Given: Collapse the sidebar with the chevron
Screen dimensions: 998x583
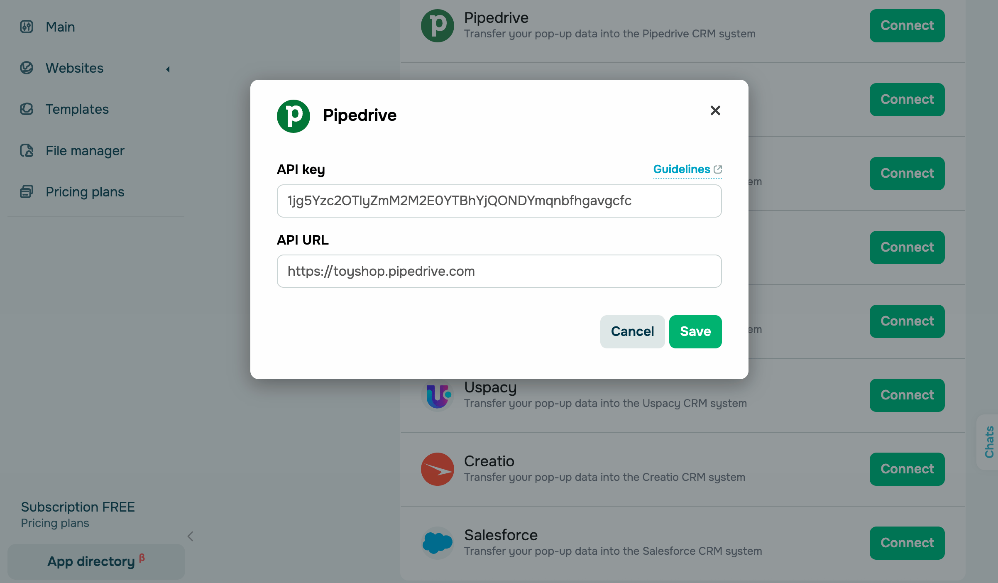Looking at the screenshot, I should click(x=191, y=536).
